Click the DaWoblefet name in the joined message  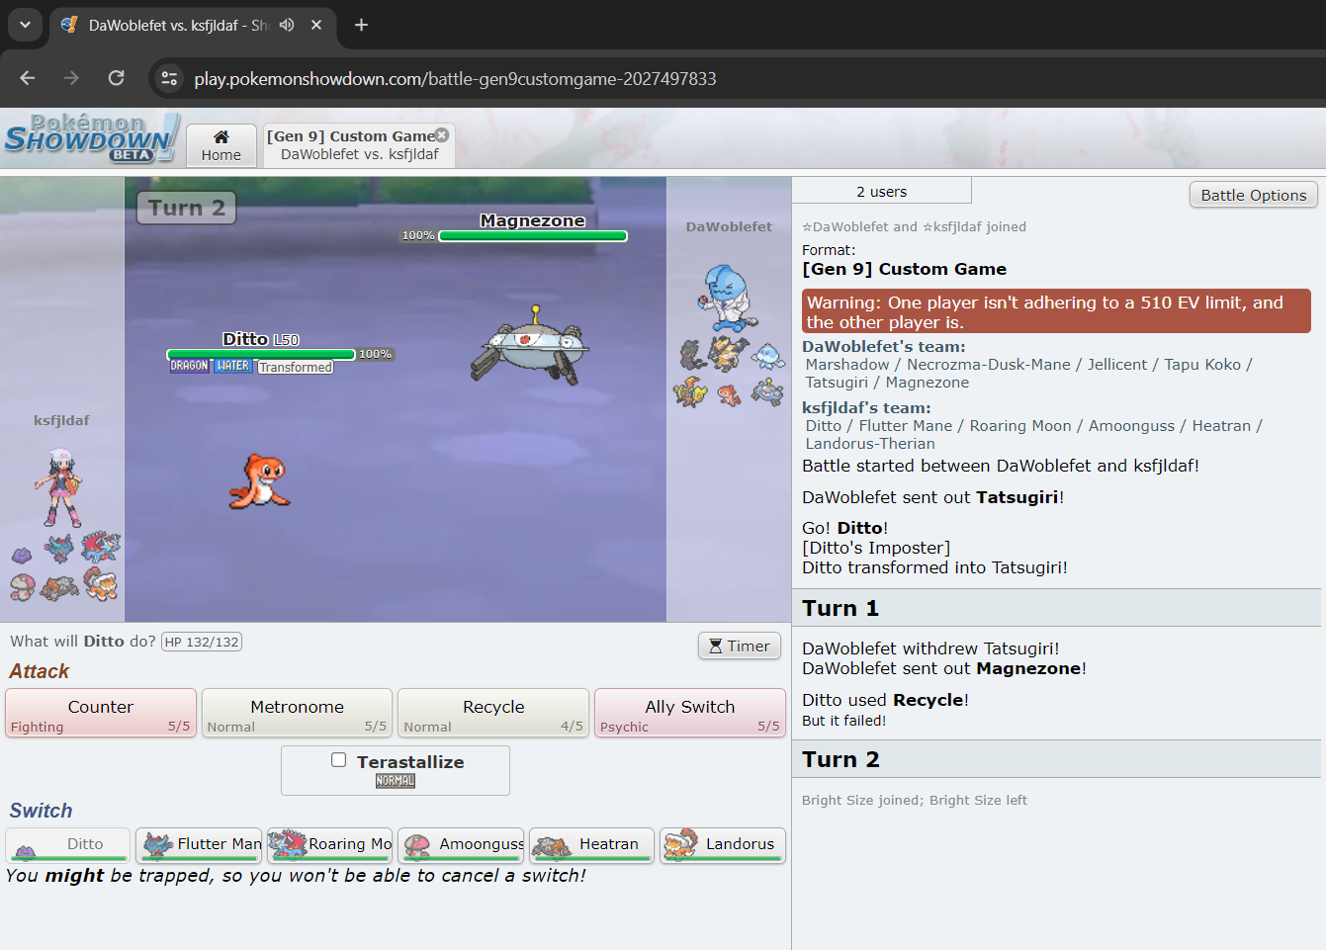tap(851, 226)
